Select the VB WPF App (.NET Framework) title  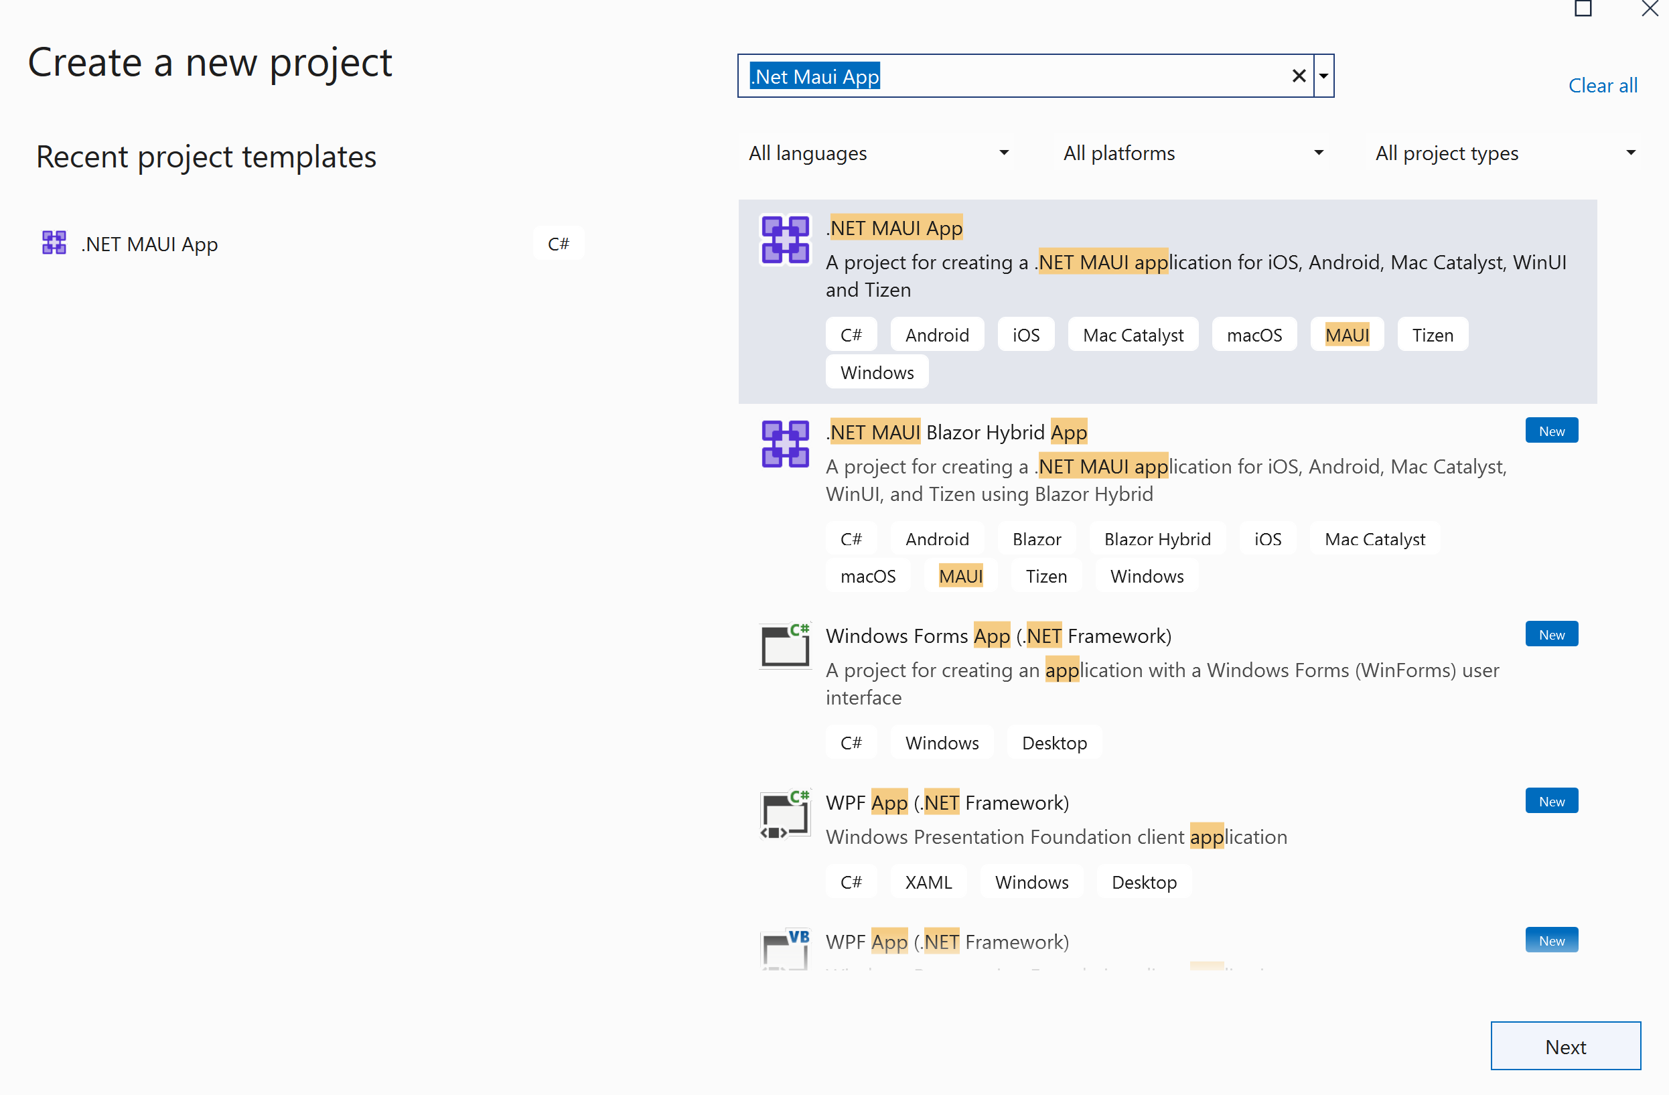point(948,942)
